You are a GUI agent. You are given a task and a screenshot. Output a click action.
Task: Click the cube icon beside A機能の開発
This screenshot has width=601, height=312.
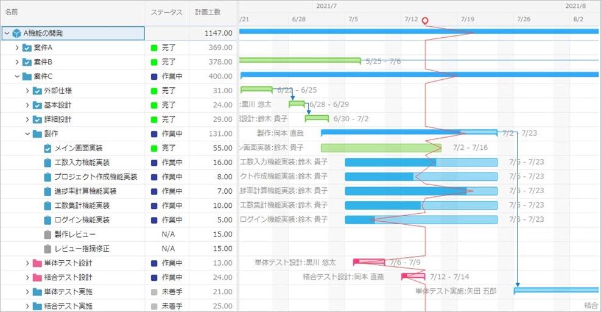tap(16, 33)
